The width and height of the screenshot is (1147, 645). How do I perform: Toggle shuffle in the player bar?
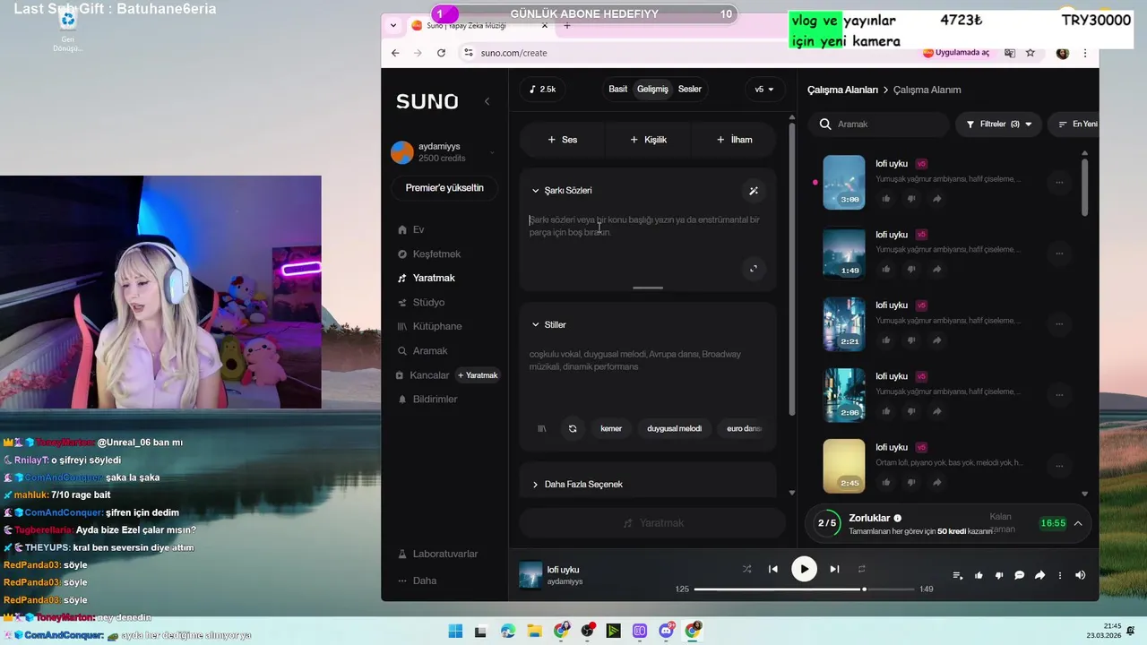(x=746, y=569)
